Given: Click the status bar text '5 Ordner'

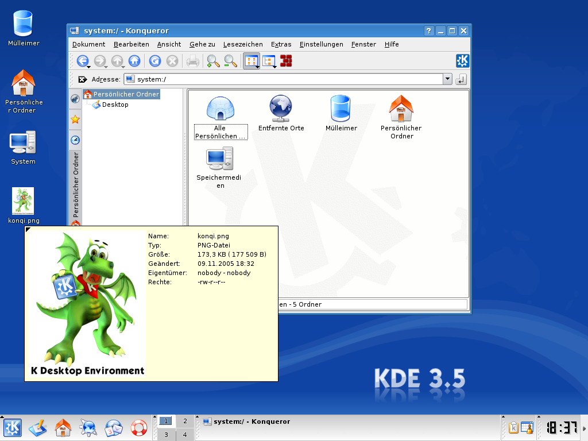Looking at the screenshot, I should (307, 304).
